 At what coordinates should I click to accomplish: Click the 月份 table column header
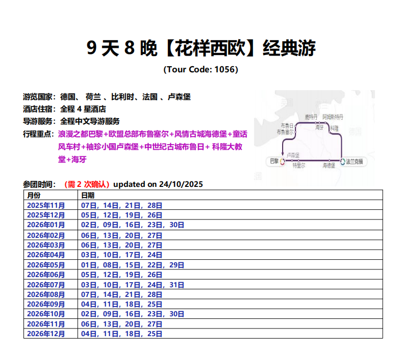pos(34,195)
